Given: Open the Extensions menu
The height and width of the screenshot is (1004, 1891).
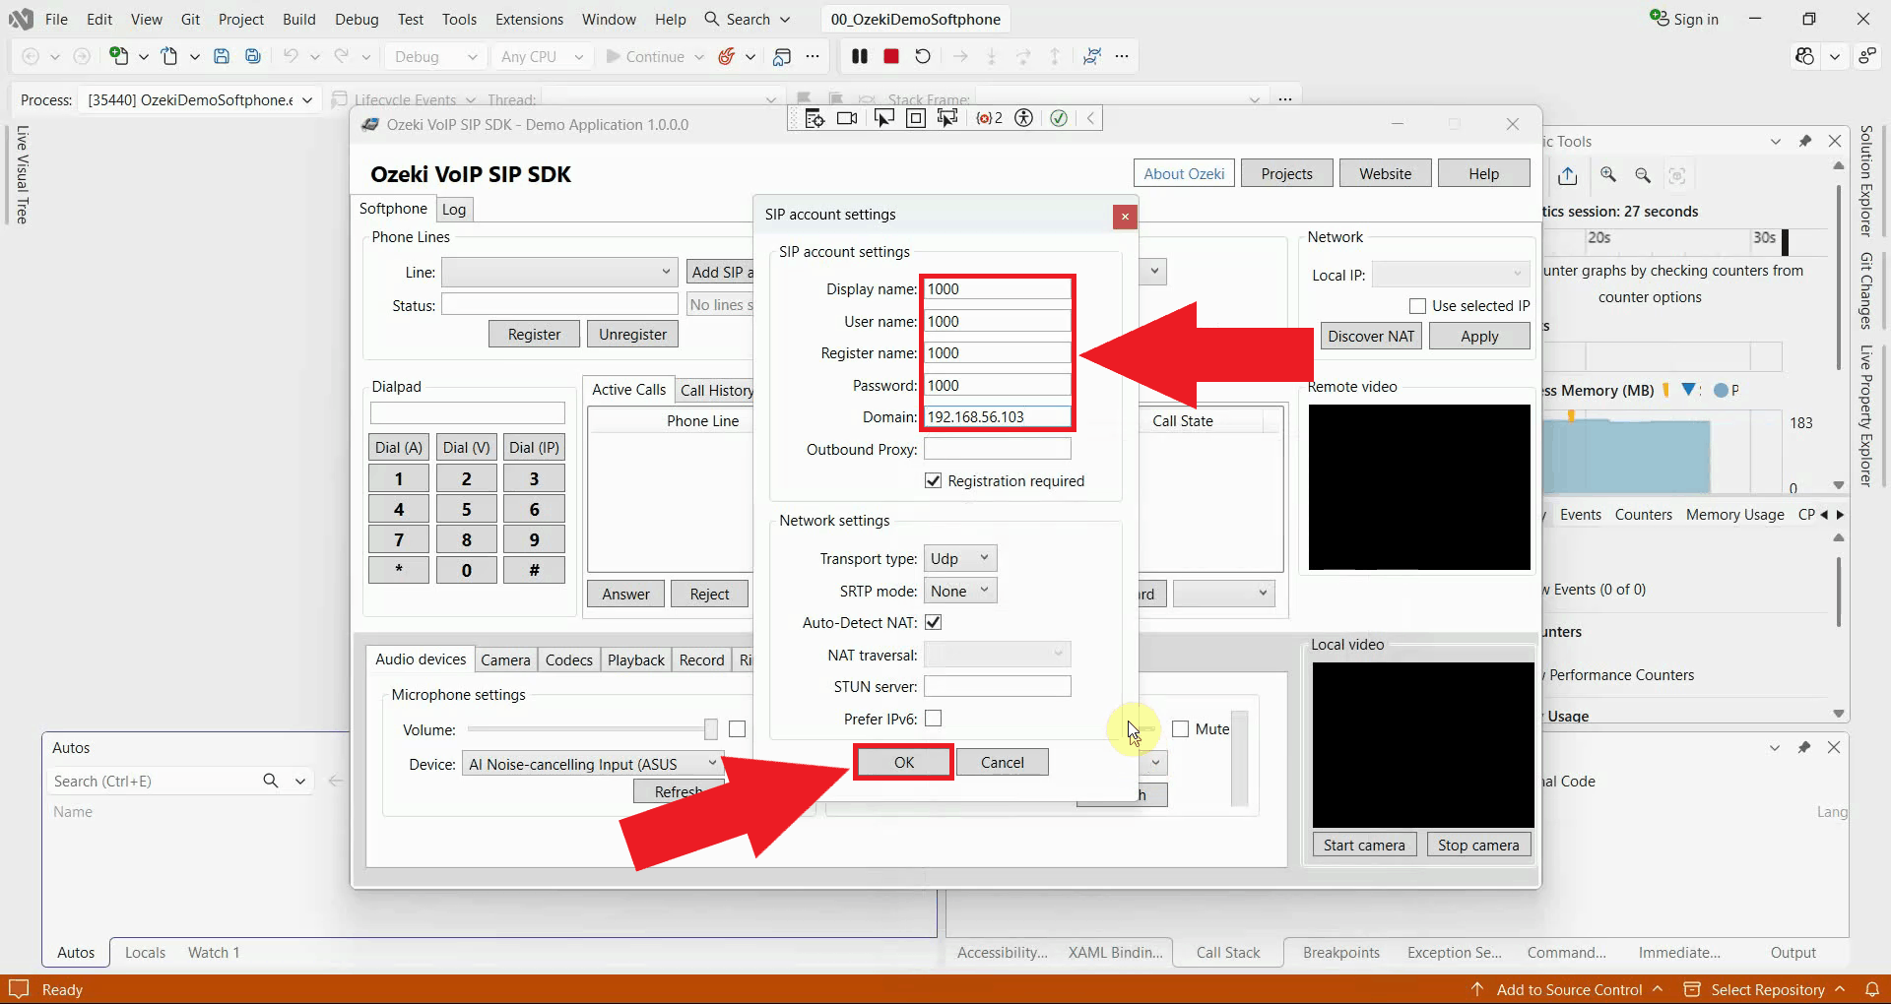Looking at the screenshot, I should [529, 19].
